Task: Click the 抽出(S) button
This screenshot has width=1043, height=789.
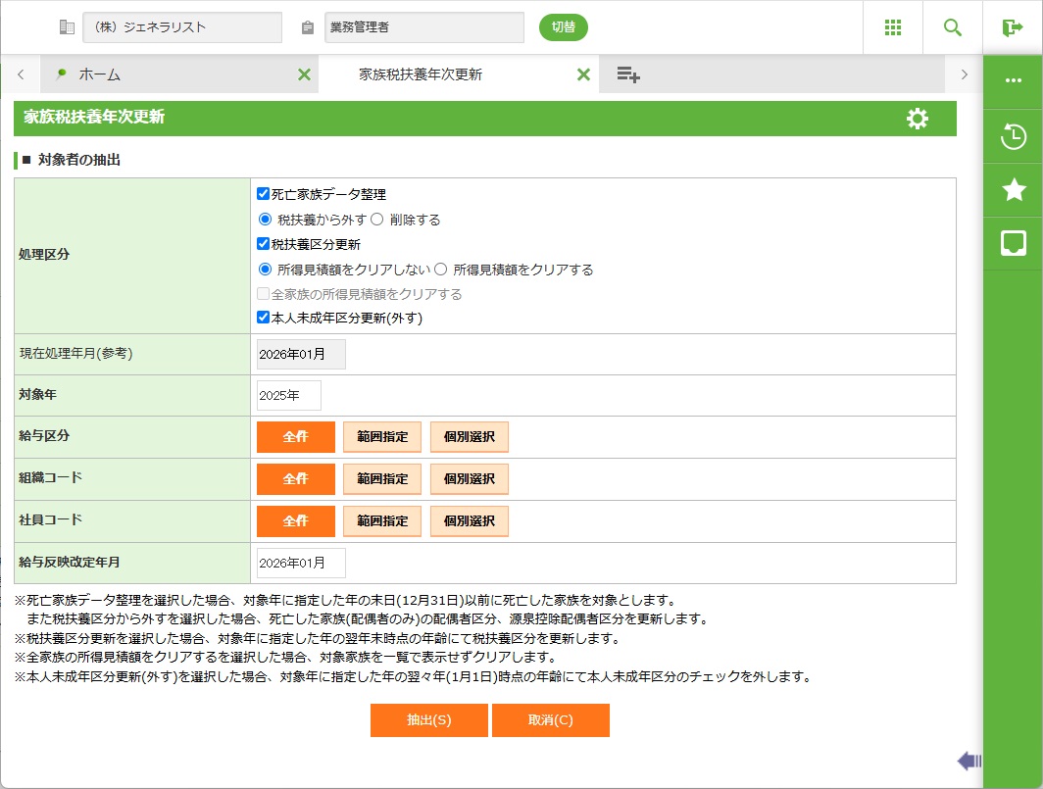Action: tap(428, 720)
